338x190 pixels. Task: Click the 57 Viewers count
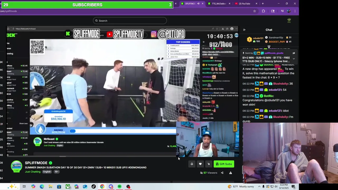click(209, 173)
